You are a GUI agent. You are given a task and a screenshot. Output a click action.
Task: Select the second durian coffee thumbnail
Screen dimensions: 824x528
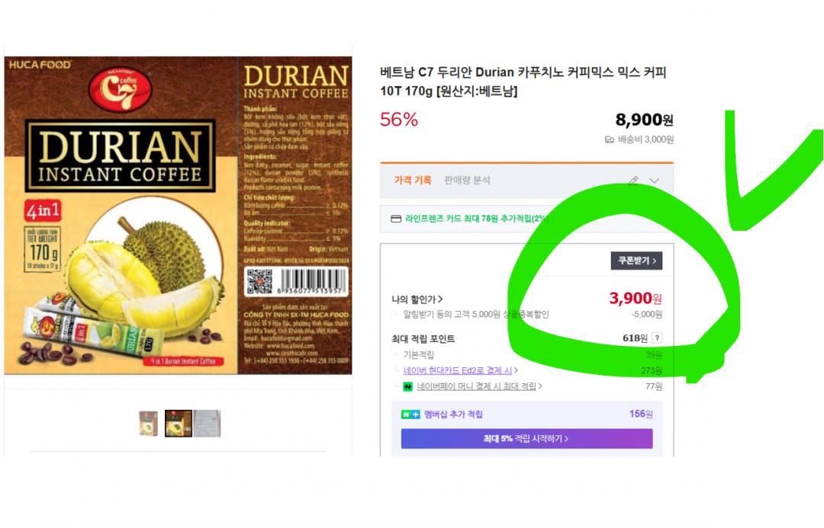178,424
